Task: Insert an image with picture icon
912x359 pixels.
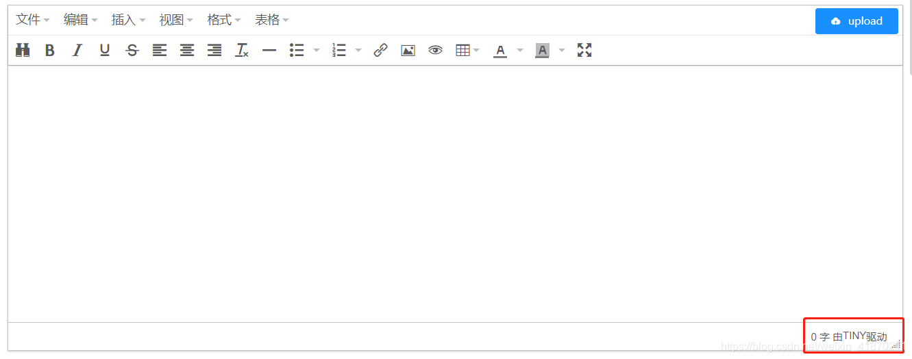Action: pyautogui.click(x=408, y=50)
